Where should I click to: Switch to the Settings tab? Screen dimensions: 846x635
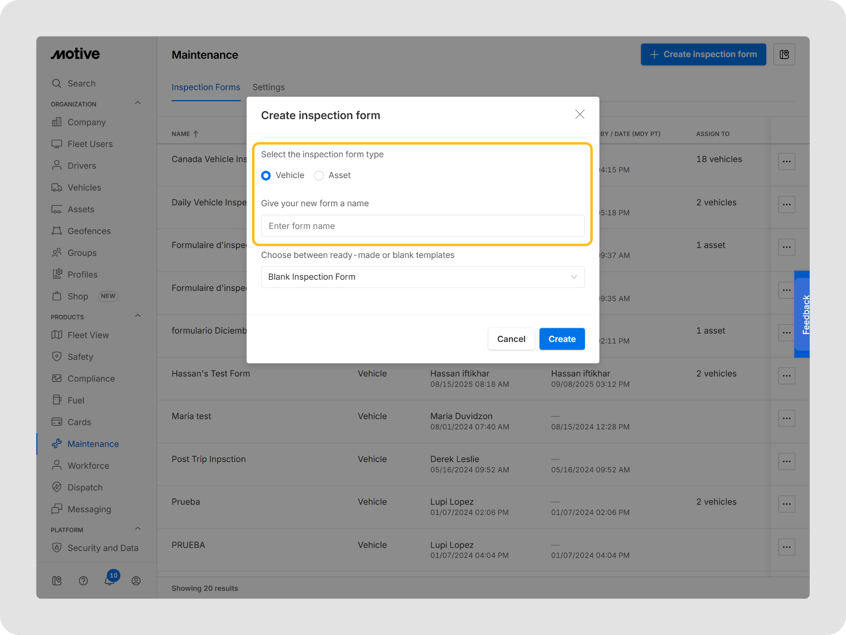(269, 87)
